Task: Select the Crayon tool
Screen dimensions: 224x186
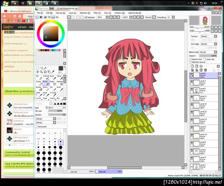Action: [53, 99]
